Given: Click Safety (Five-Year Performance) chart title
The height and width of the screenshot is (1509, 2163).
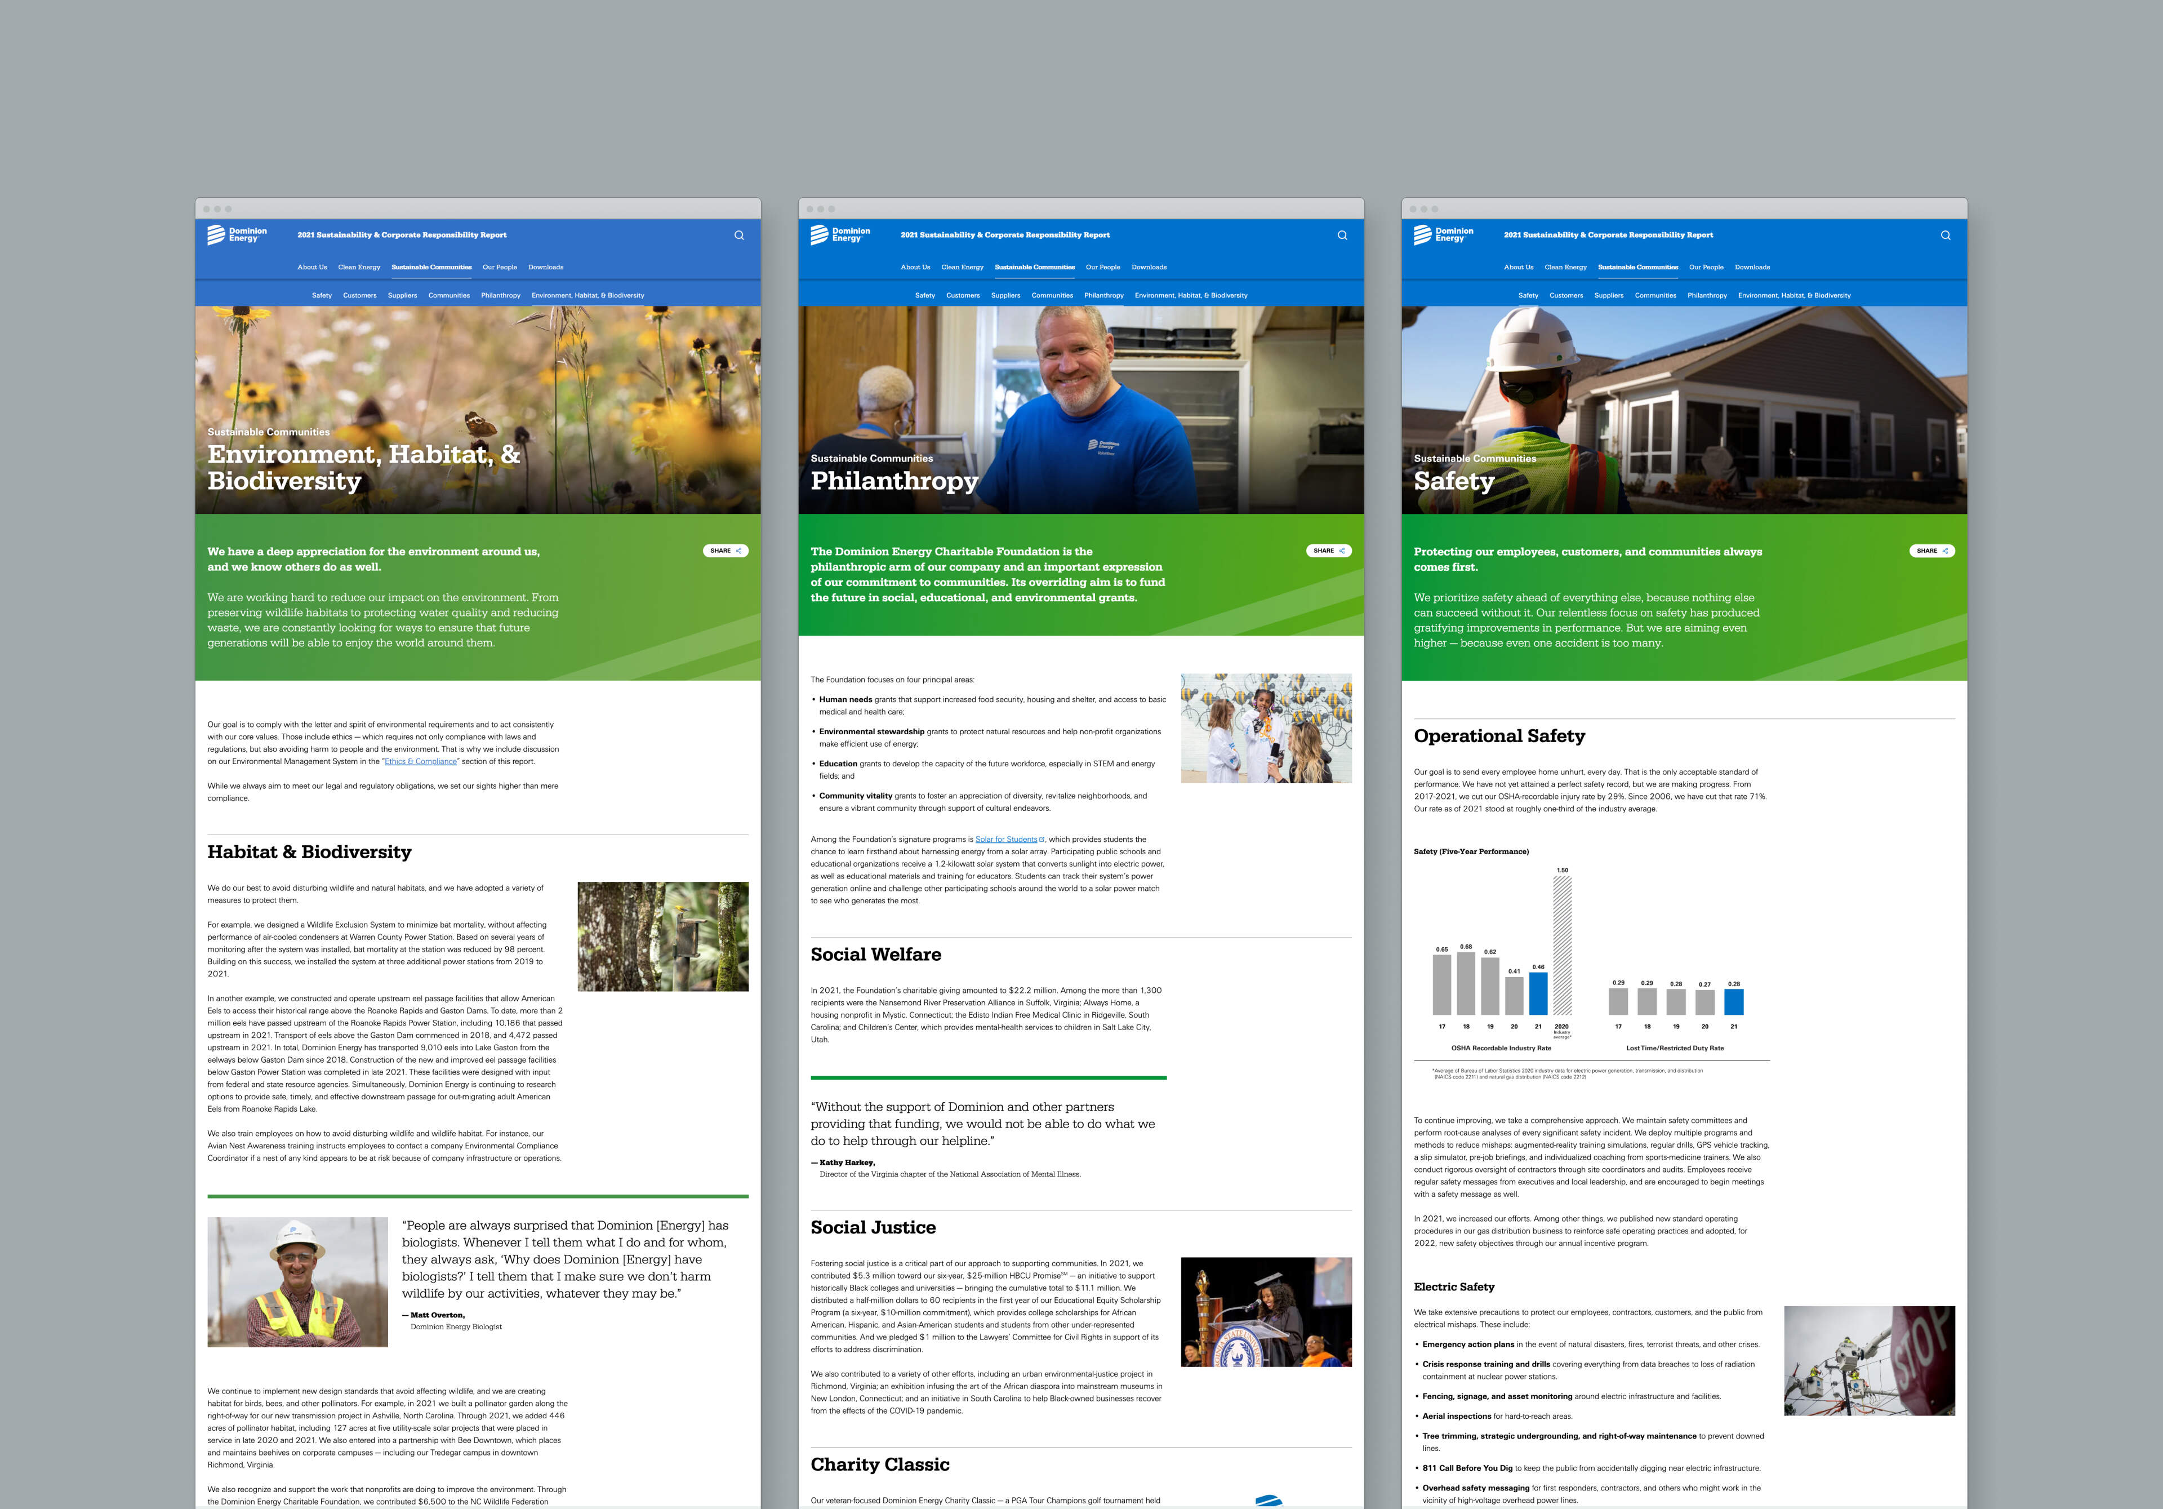Looking at the screenshot, I should (x=1471, y=852).
